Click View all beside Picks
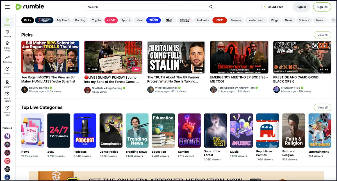The width and height of the screenshot is (337, 181). click(322, 35)
